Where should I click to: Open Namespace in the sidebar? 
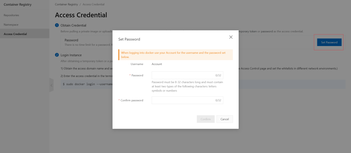click(11, 25)
